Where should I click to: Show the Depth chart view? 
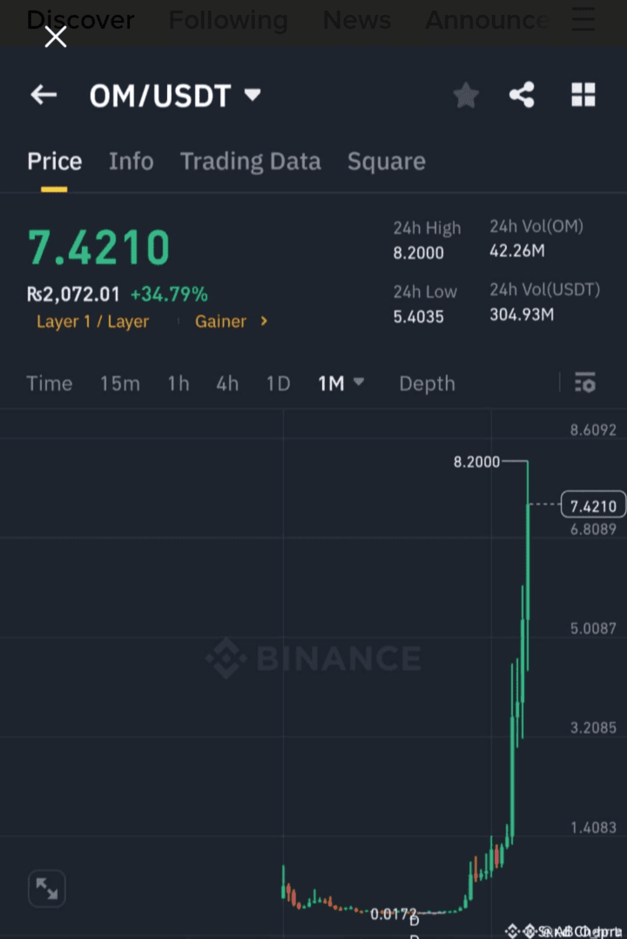(427, 384)
